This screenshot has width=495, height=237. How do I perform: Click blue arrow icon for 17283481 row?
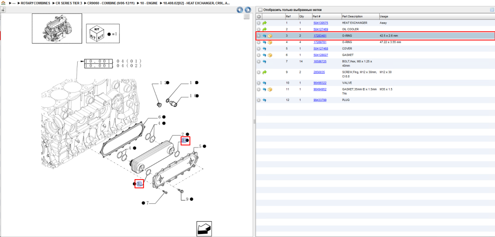pyautogui.click(x=264, y=36)
